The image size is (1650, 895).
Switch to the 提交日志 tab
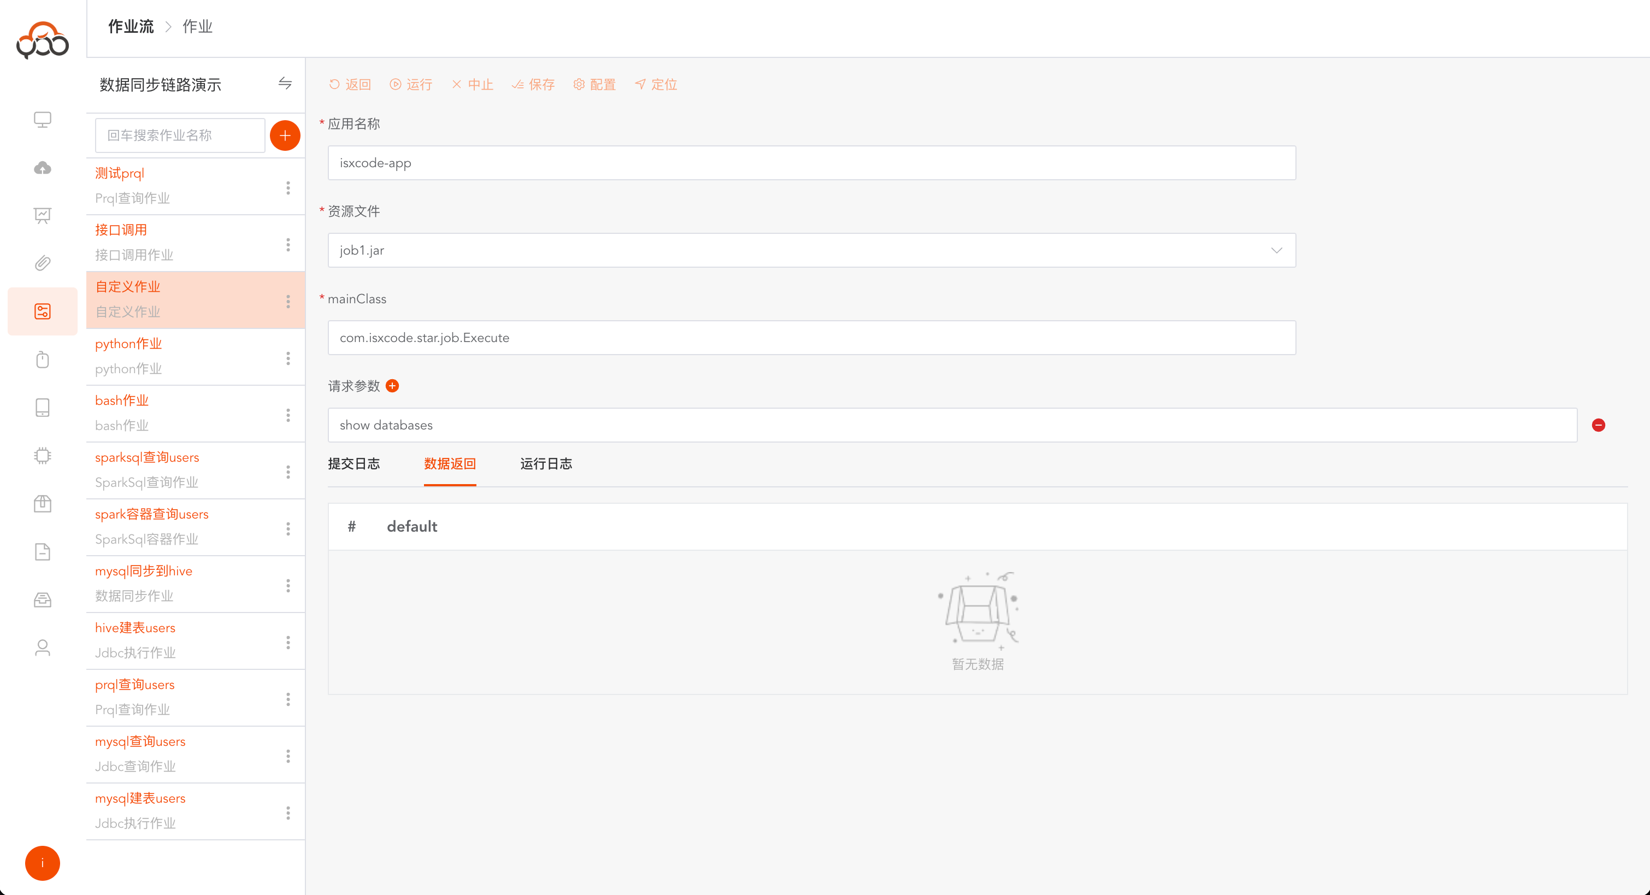[353, 464]
